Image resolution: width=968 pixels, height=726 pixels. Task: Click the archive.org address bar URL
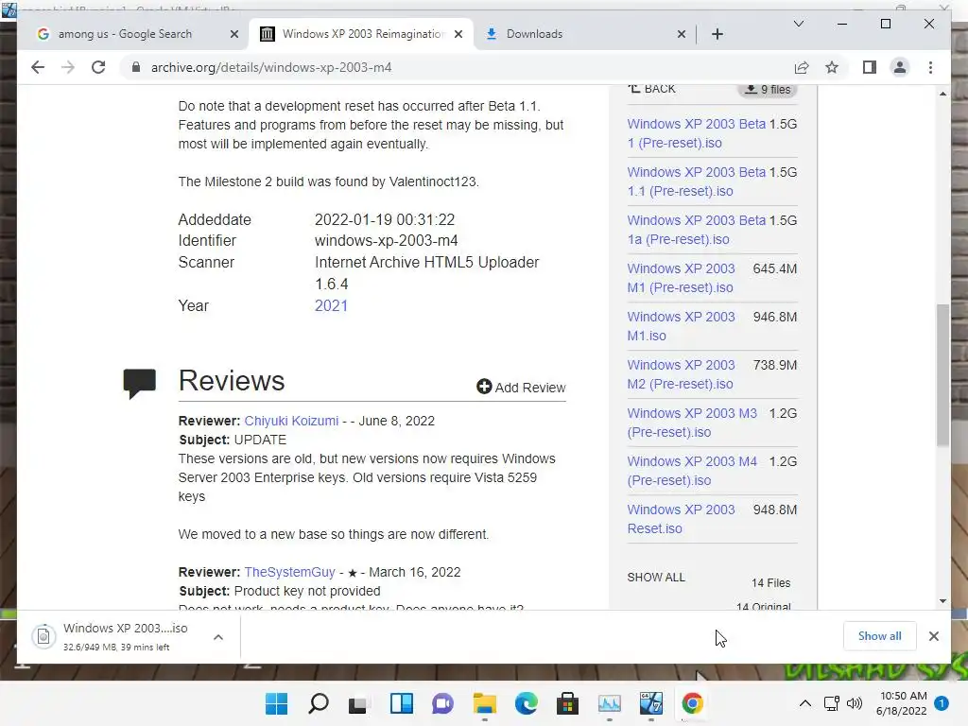click(271, 67)
